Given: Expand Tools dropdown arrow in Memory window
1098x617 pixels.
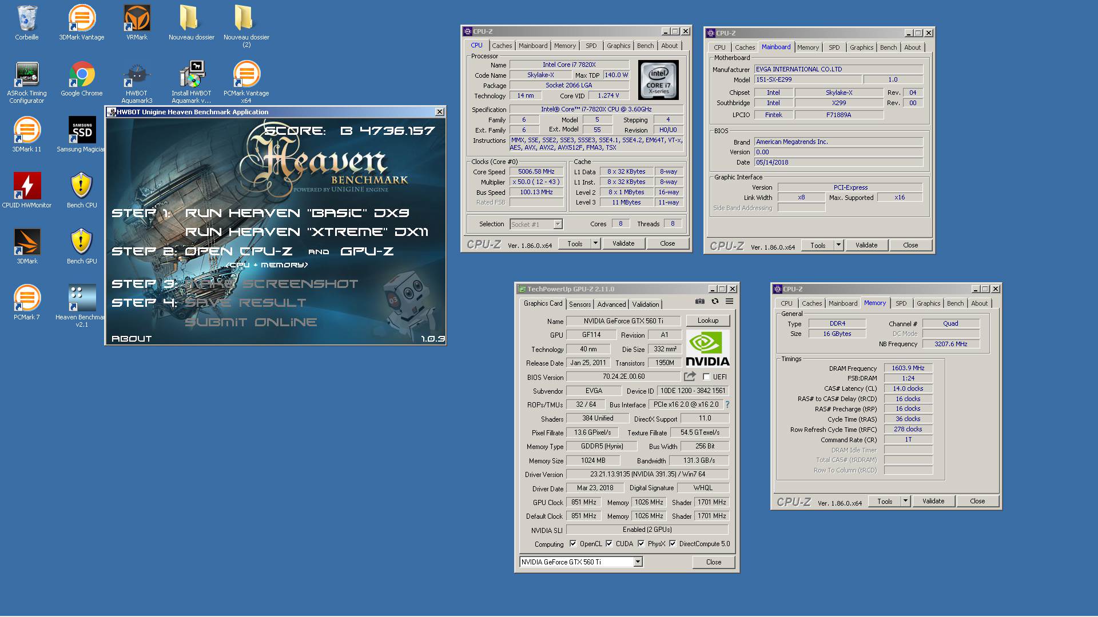Looking at the screenshot, I should (x=905, y=501).
